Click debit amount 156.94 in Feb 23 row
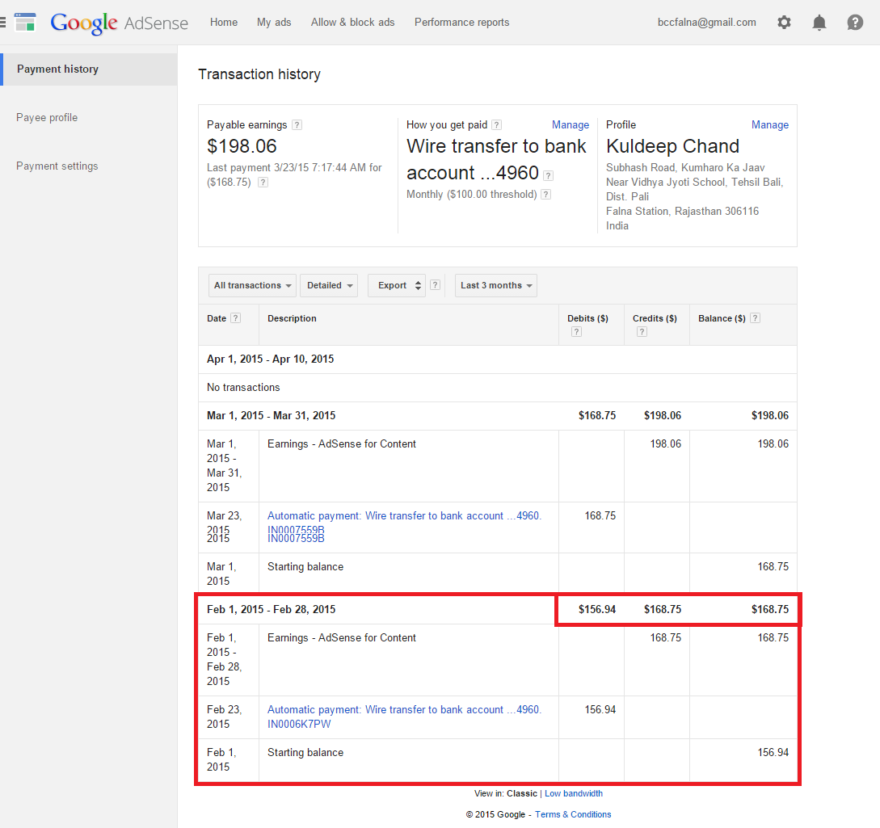Viewport: 880px width, 828px height. click(x=600, y=710)
